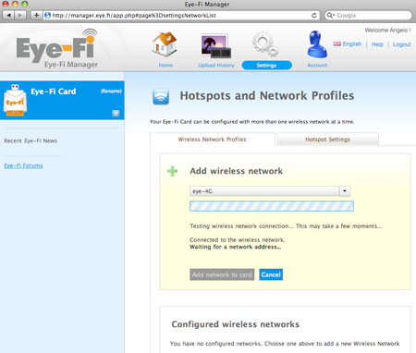
Task: Open the Home house icon
Action: click(165, 44)
